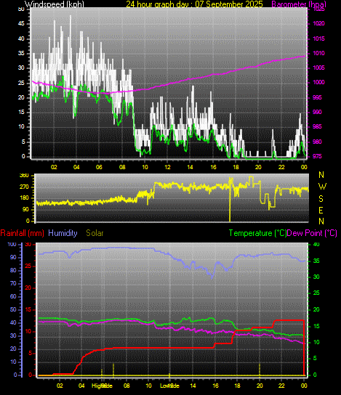Click the Hightide marker below bottom graph
This screenshot has width=341, height=395.
pos(102,386)
